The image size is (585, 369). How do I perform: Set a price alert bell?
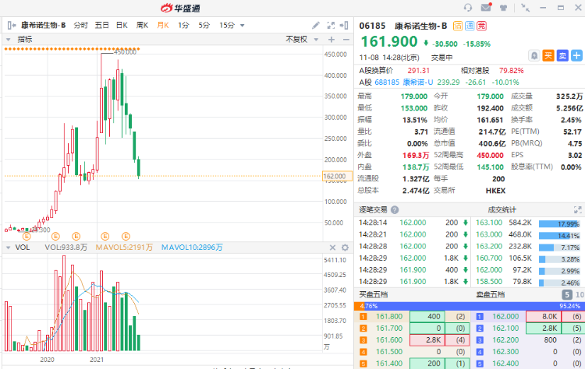pos(534,56)
